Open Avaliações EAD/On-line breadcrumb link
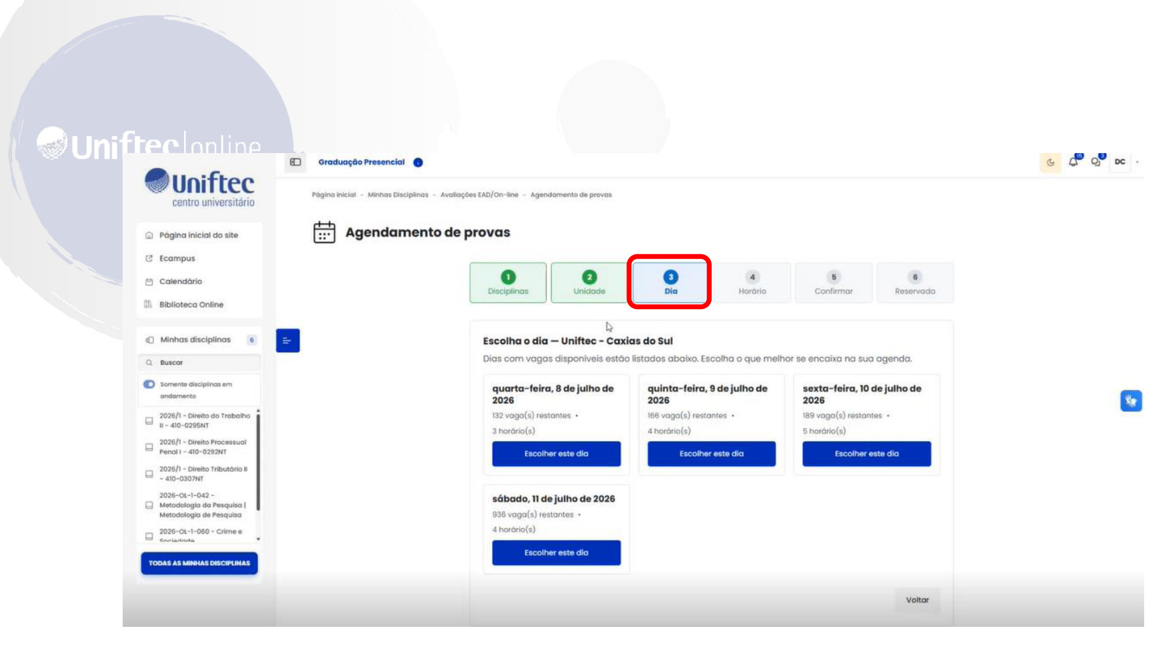 point(479,195)
